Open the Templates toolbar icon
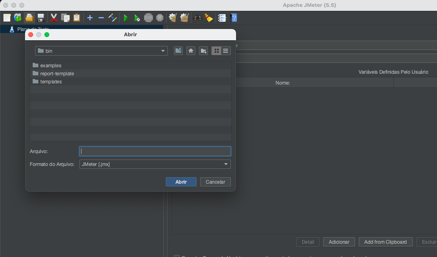This screenshot has height=257, width=437. tap(18, 18)
